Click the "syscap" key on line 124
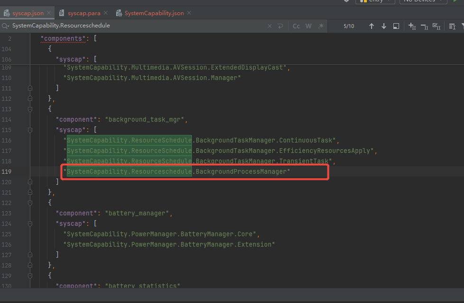 pos(71,223)
